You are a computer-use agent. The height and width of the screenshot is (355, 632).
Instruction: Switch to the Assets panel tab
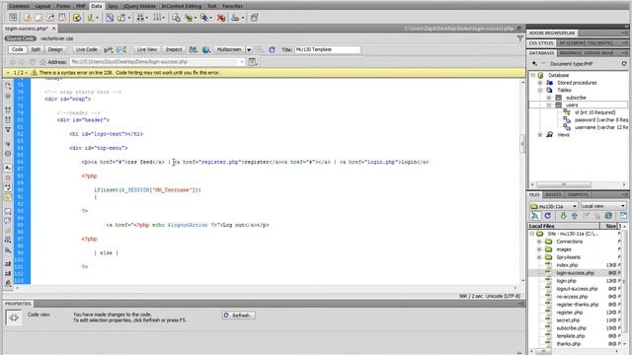point(553,195)
